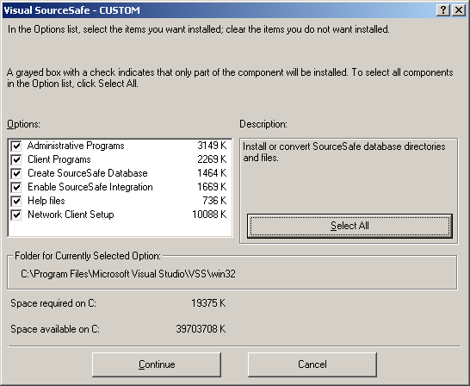Uncheck the Help files checkbox
The height and width of the screenshot is (386, 470).
[x=16, y=202]
